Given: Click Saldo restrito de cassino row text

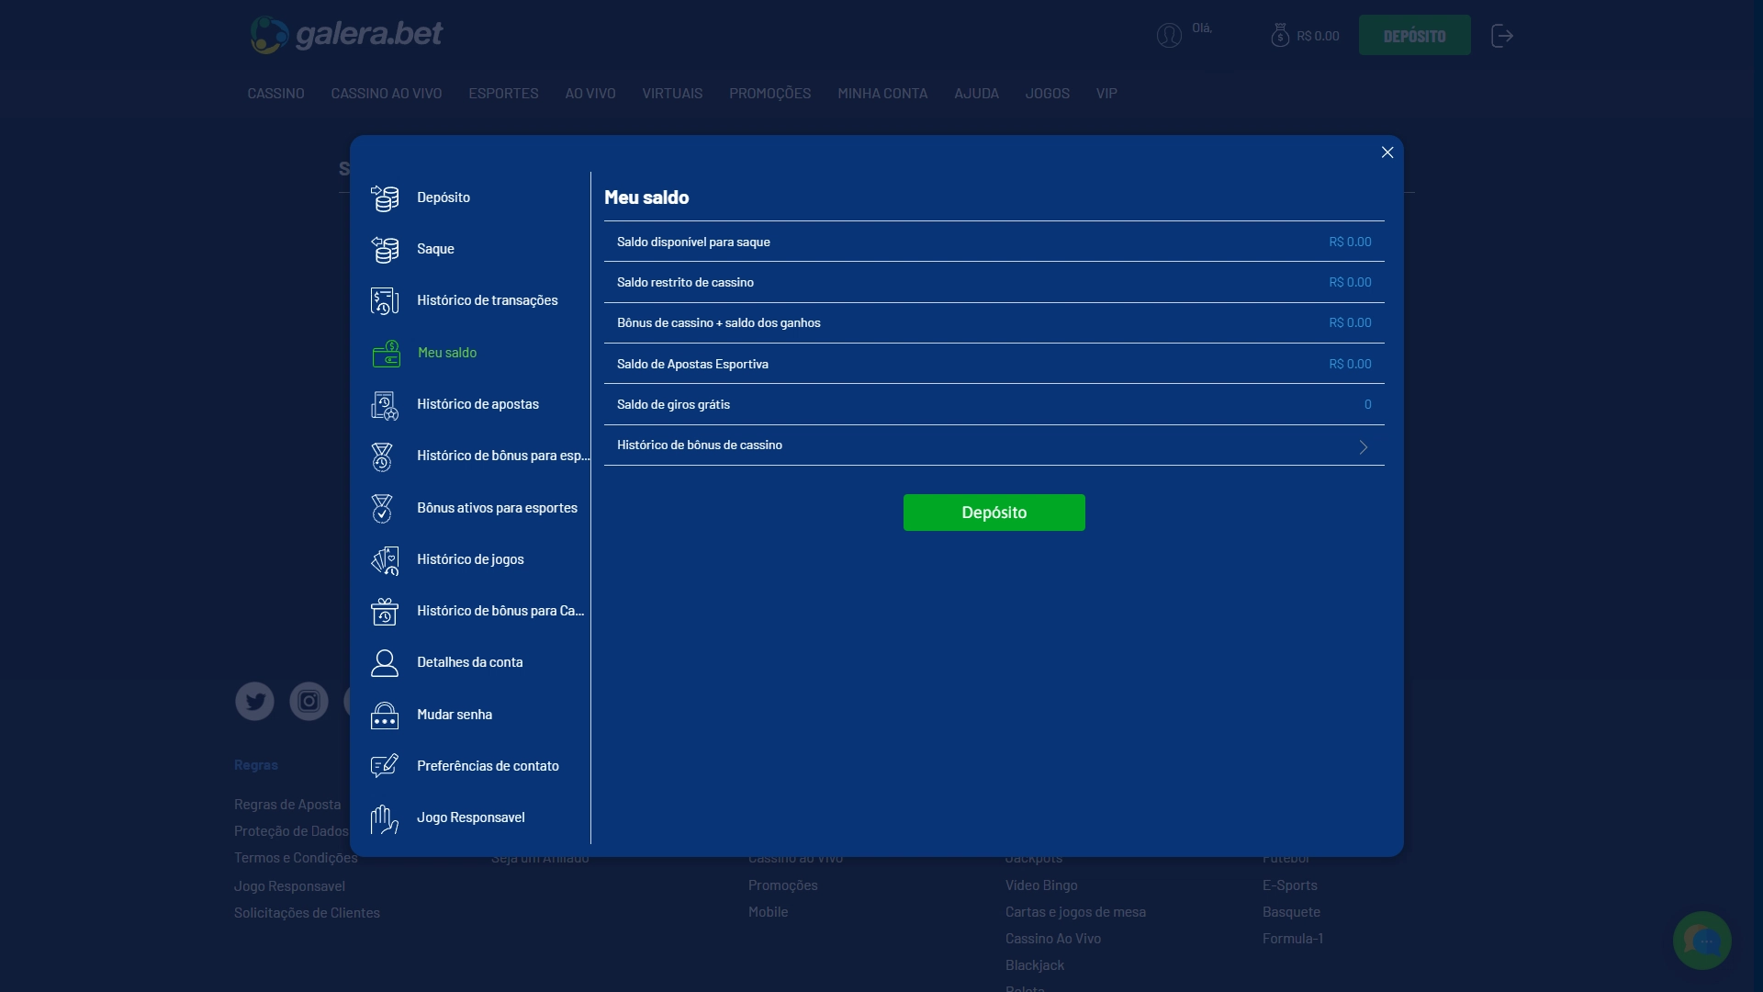Looking at the screenshot, I should pos(685,283).
